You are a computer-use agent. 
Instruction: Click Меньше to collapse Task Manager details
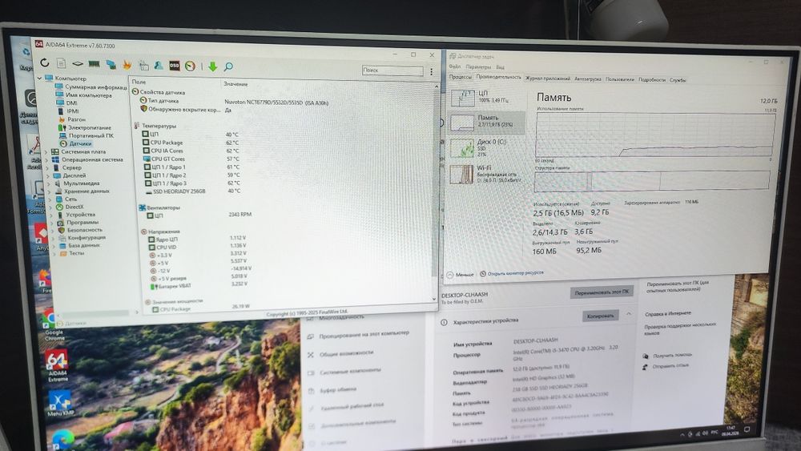point(461,275)
